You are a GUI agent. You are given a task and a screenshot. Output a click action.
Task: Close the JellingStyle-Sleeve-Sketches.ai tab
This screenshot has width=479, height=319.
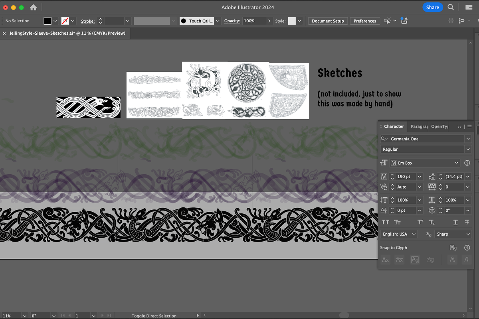pyautogui.click(x=4, y=33)
